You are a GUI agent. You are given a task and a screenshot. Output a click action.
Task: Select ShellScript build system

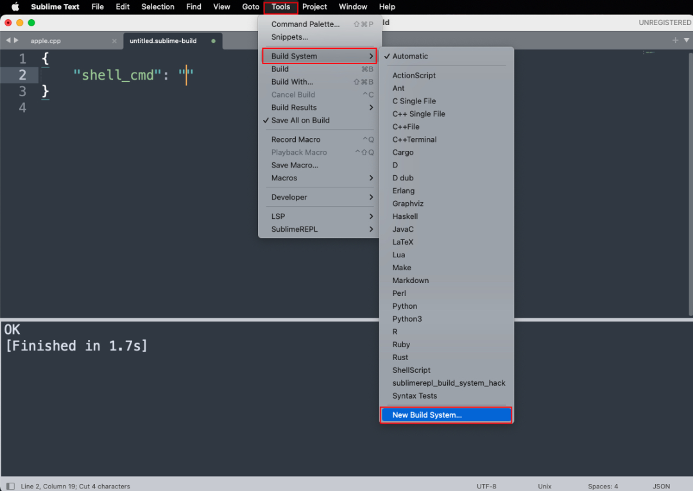pos(447,370)
